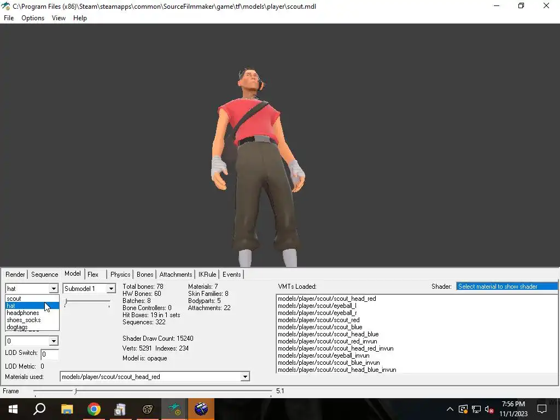Open the muted volume tray icon
The height and width of the screenshot is (420, 560).
coord(489,409)
